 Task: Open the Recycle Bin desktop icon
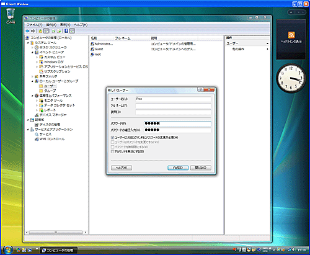[x=11, y=16]
